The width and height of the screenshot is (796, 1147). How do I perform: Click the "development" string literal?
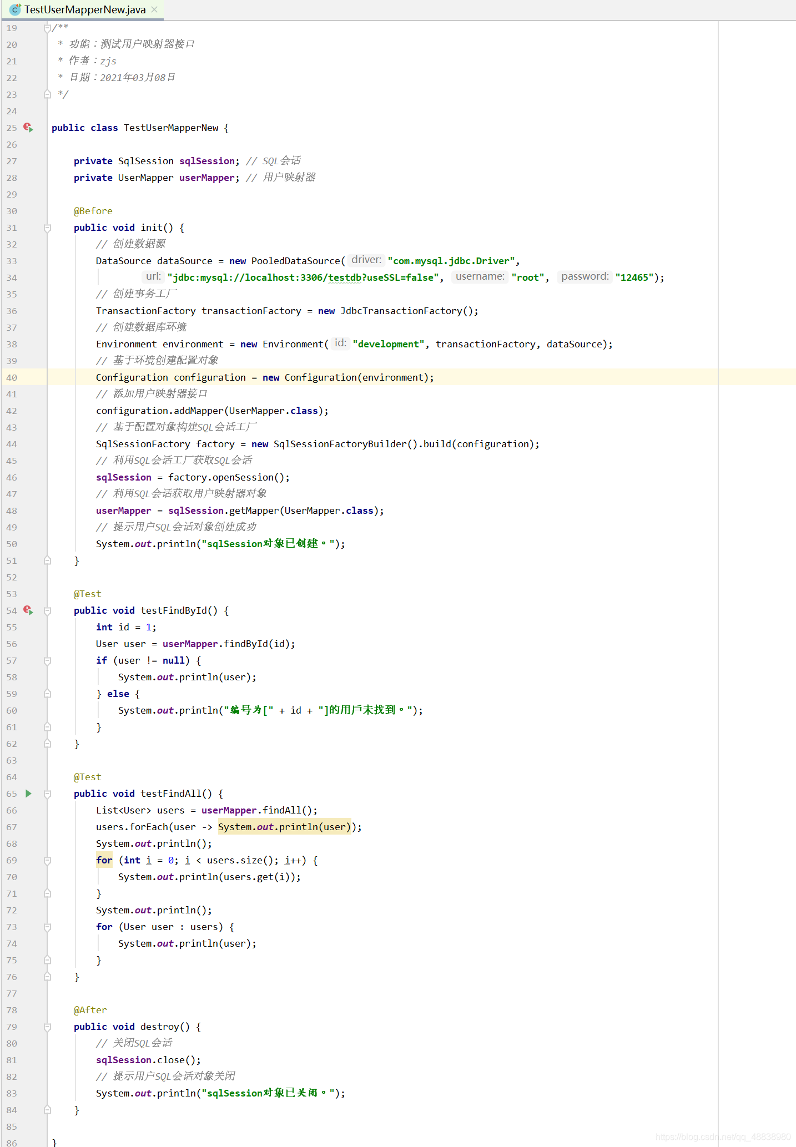click(x=389, y=344)
